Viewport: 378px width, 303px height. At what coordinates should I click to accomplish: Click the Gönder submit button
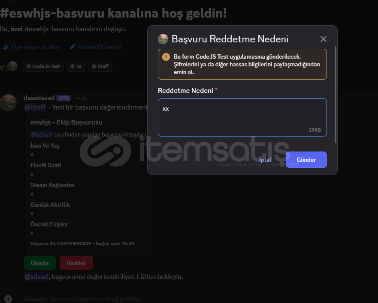[x=306, y=160]
